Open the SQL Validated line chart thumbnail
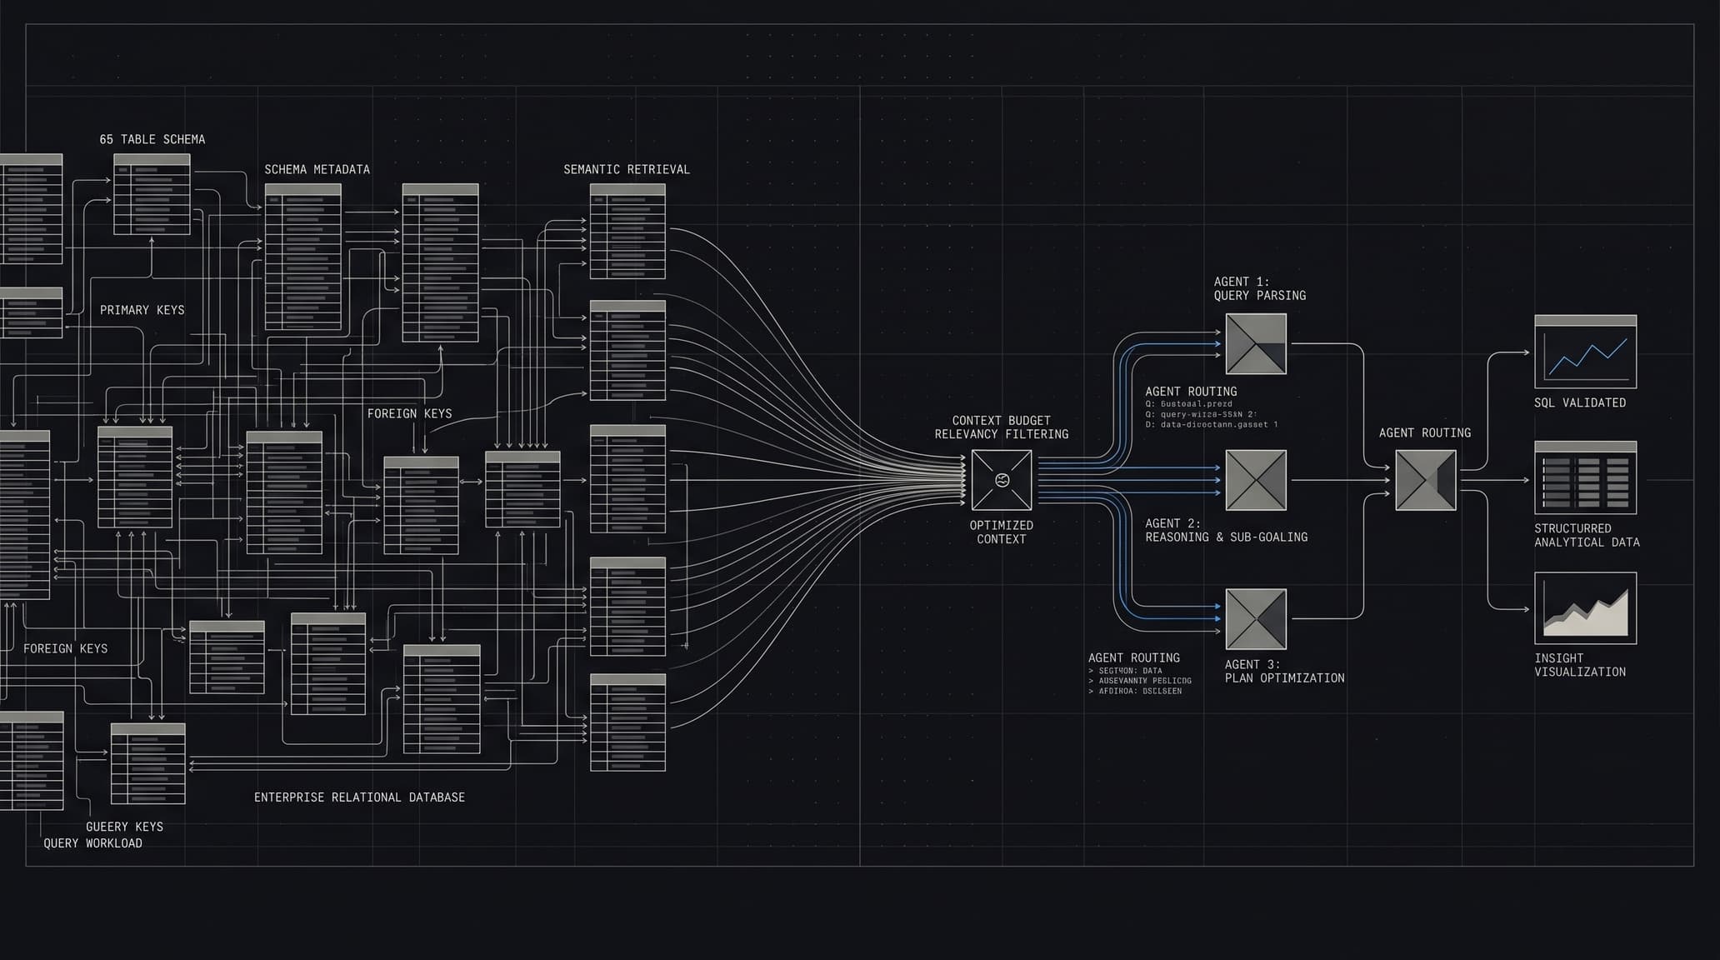 click(x=1585, y=351)
